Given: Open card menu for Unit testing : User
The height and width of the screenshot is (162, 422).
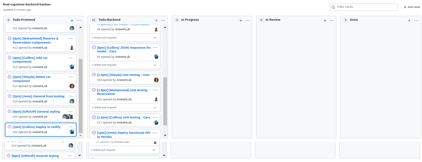Looking at the screenshot, I should [x=155, y=75].
